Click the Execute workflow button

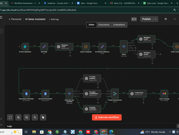click(107, 117)
